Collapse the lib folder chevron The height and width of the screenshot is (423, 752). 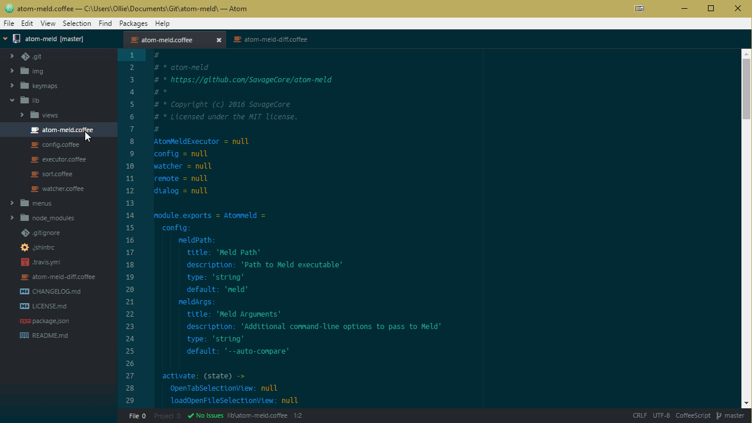tap(12, 100)
